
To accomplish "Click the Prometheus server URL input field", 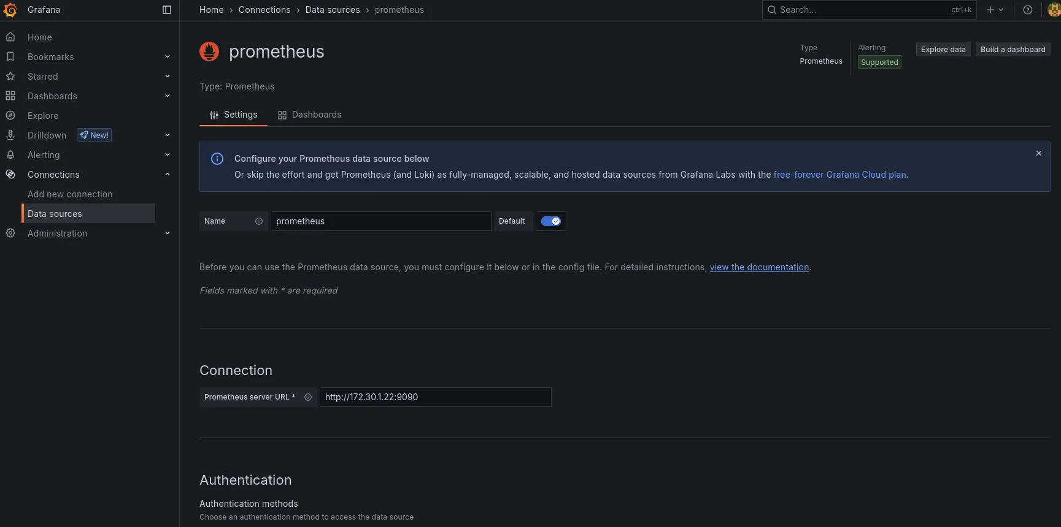I will tap(436, 397).
